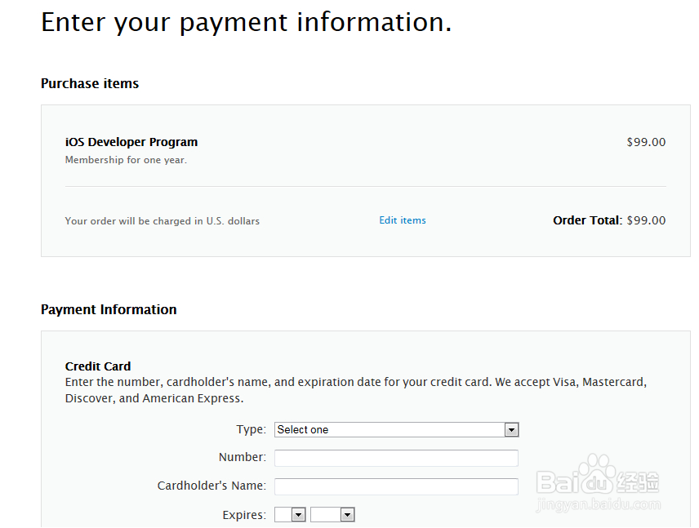Click the jingyan.baidu.com watermark text
This screenshot has width=699, height=528.
tap(597, 506)
